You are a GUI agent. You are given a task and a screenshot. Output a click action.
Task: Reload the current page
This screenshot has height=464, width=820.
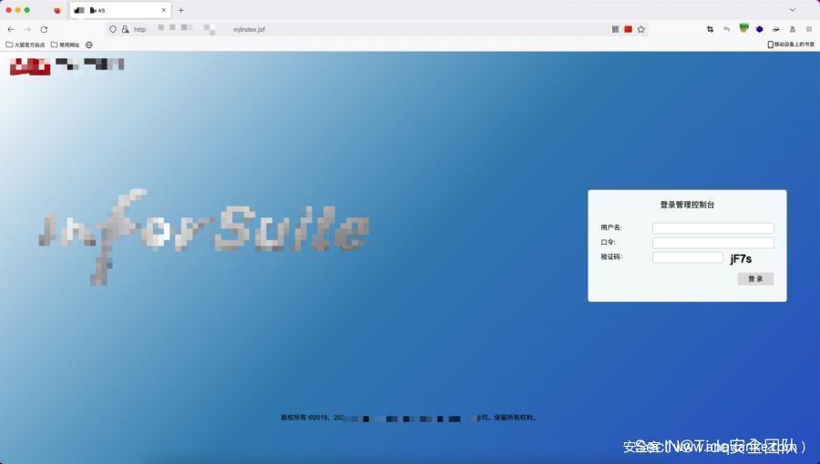click(x=44, y=30)
